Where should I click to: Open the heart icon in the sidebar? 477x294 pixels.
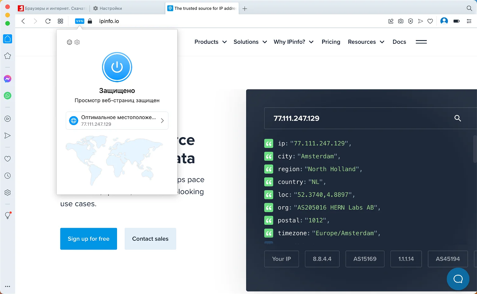[x=8, y=159]
